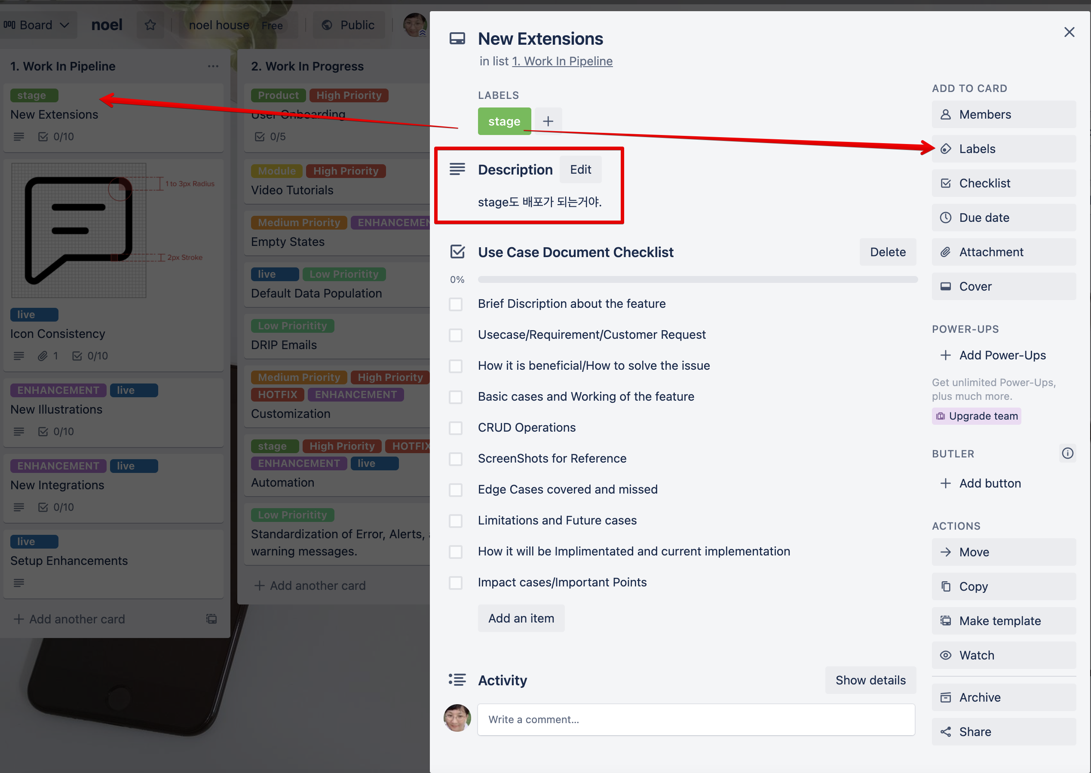Star the noel board

pyautogui.click(x=150, y=25)
